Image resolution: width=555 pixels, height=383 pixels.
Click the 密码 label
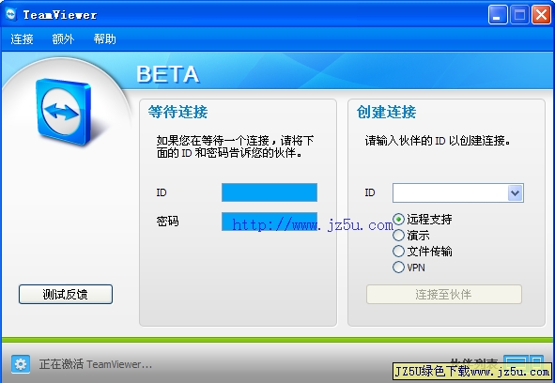coord(168,222)
